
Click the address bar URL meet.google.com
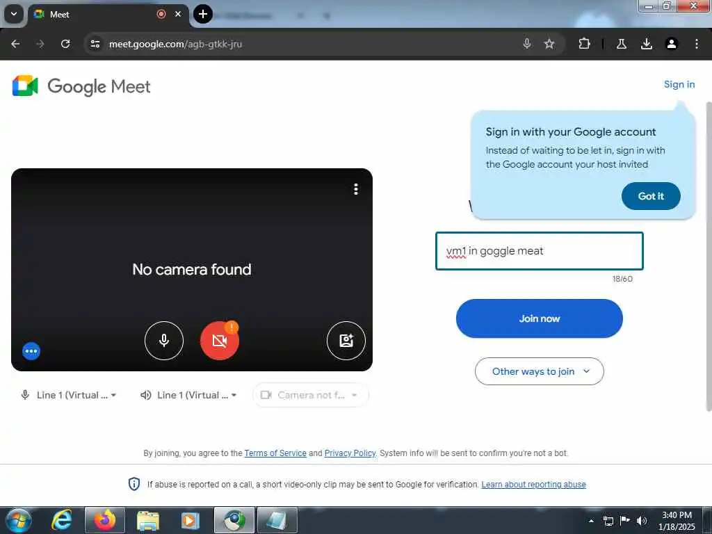[175, 44]
